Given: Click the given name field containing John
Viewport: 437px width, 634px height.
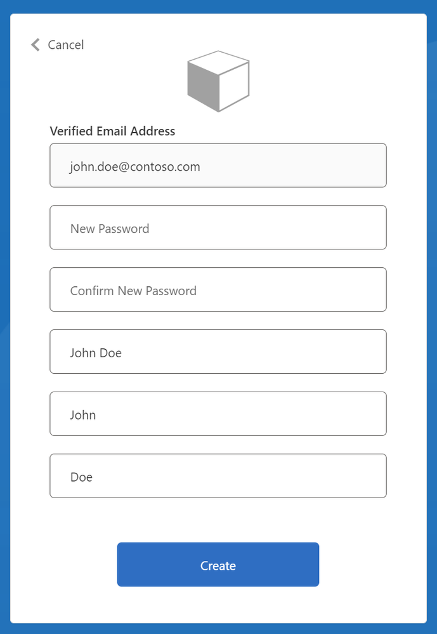Looking at the screenshot, I should 218,414.
